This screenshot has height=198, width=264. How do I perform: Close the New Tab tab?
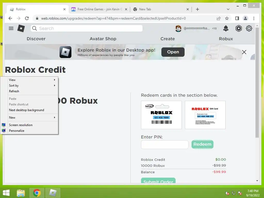pyautogui.click(x=188, y=9)
